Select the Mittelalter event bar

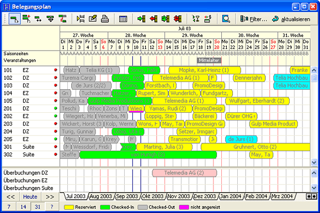click(x=209, y=61)
